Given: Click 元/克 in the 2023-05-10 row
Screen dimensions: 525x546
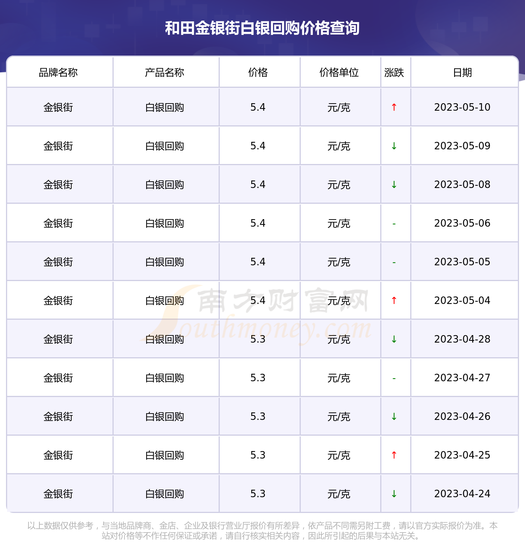Looking at the screenshot, I should point(339,108).
